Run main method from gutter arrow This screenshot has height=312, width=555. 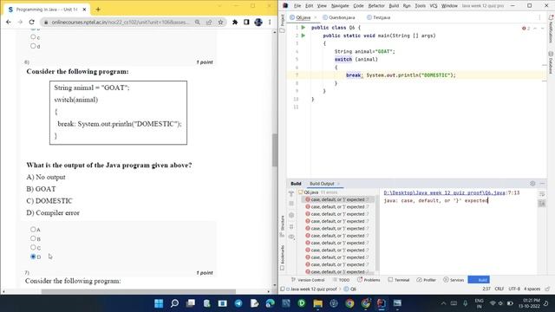(304, 36)
